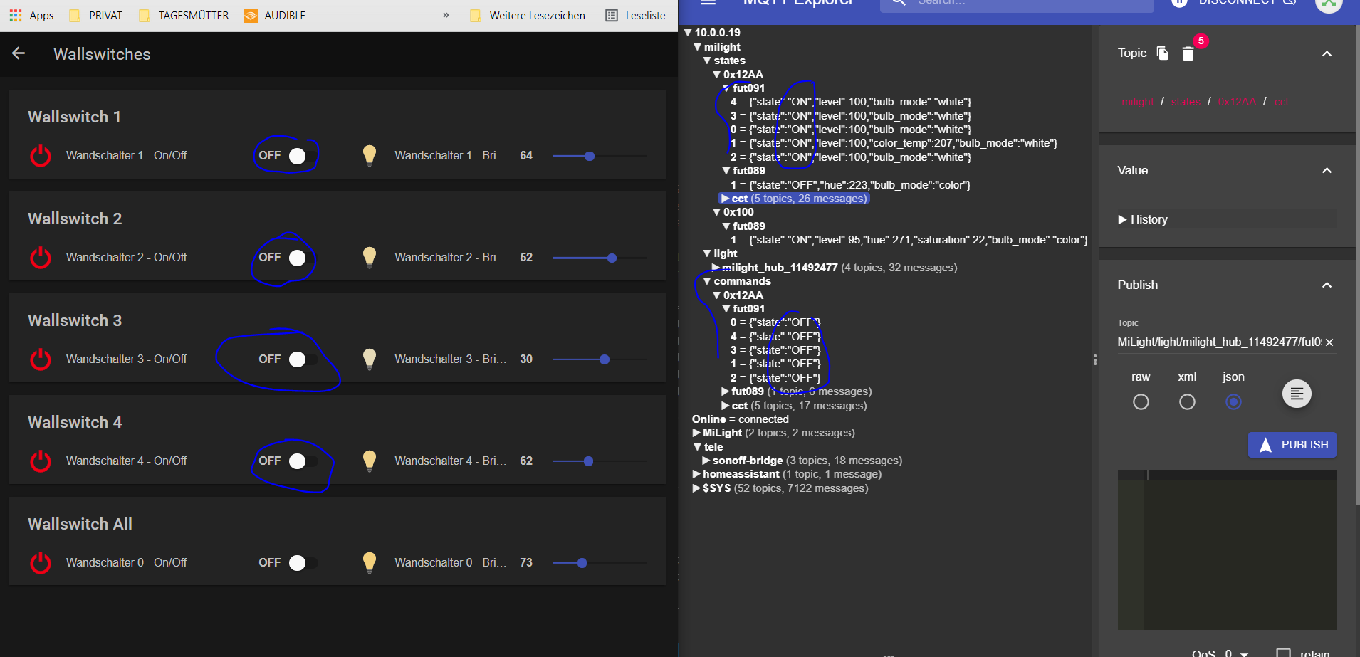Viewport: 1360px width, 657px height.
Task: Click the red power icon for Wandschalter 1
Action: pos(41,156)
